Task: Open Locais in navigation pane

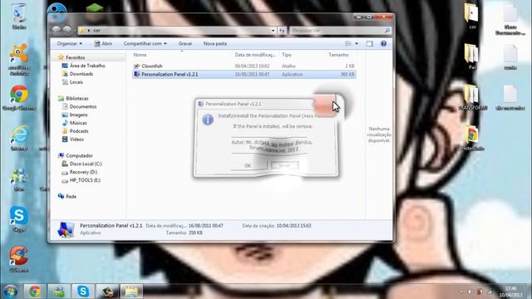Action: pyautogui.click(x=76, y=82)
